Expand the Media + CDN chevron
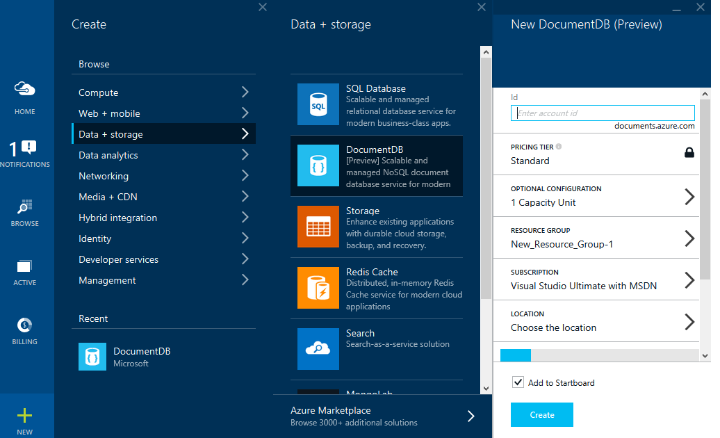Screen dimensions: 720x438 (245, 197)
